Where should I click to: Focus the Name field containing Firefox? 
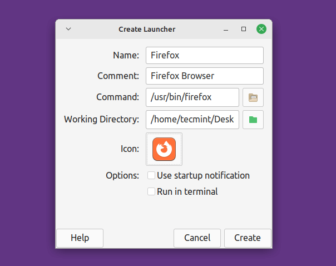pyautogui.click(x=205, y=55)
